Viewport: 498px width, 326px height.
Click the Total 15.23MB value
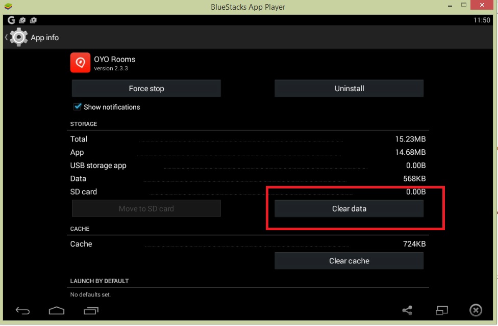[410, 139]
